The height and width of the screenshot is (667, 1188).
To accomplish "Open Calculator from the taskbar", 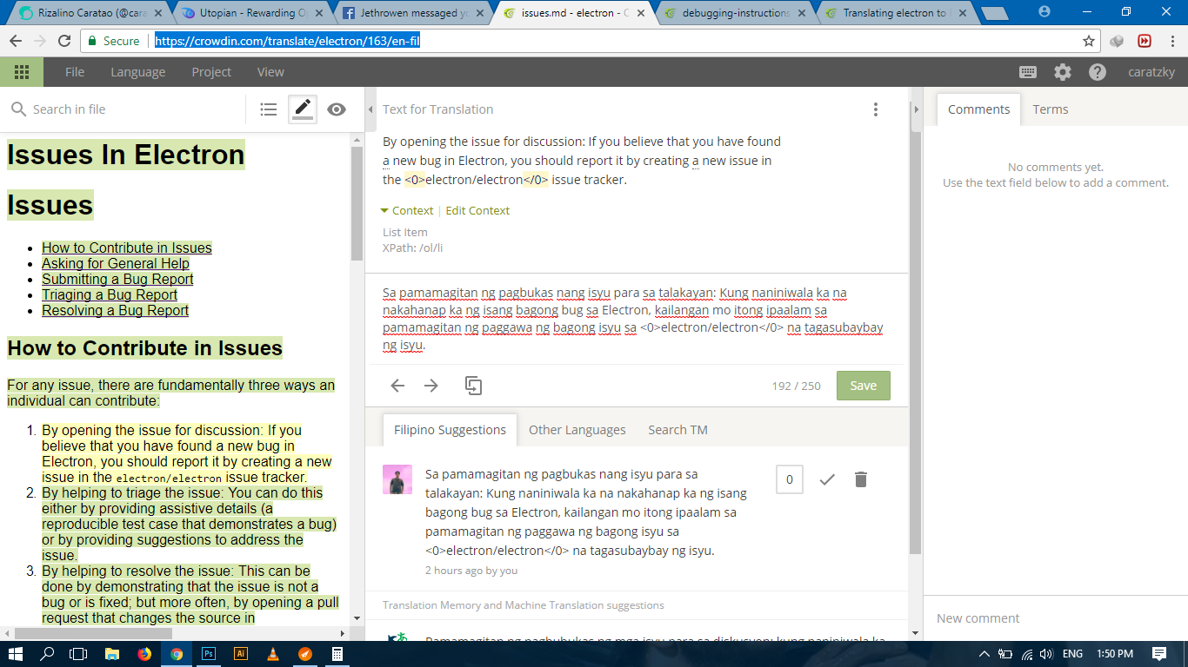I will (337, 654).
